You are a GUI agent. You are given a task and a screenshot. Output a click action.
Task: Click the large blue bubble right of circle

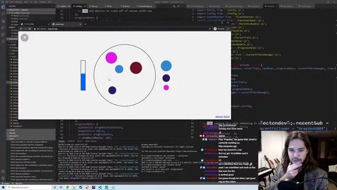click(x=166, y=65)
